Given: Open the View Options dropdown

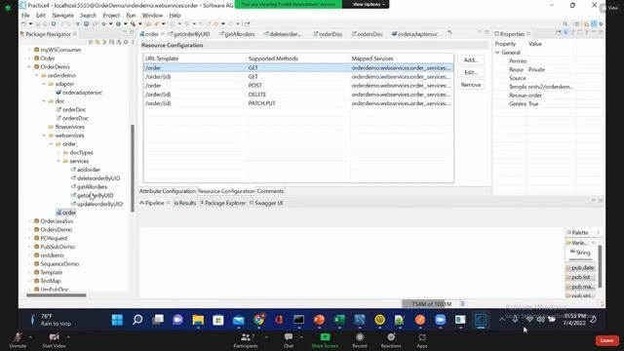Looking at the screenshot, I should (369, 4).
